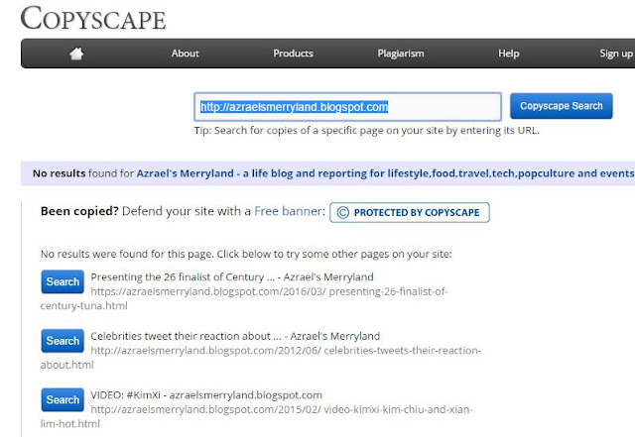Open Azrael's Merryland blog title link
The height and width of the screenshot is (437, 635).
[x=385, y=173]
